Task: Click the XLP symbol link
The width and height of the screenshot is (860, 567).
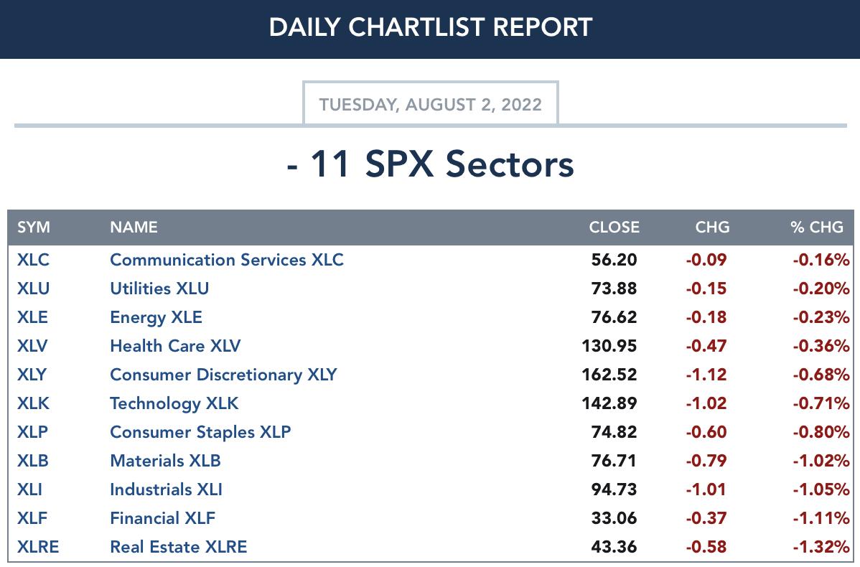Action: 32,432
